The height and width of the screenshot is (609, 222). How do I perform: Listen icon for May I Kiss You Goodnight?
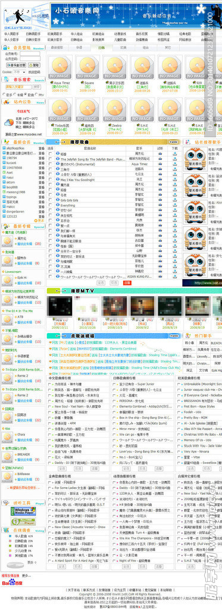[160, 180]
